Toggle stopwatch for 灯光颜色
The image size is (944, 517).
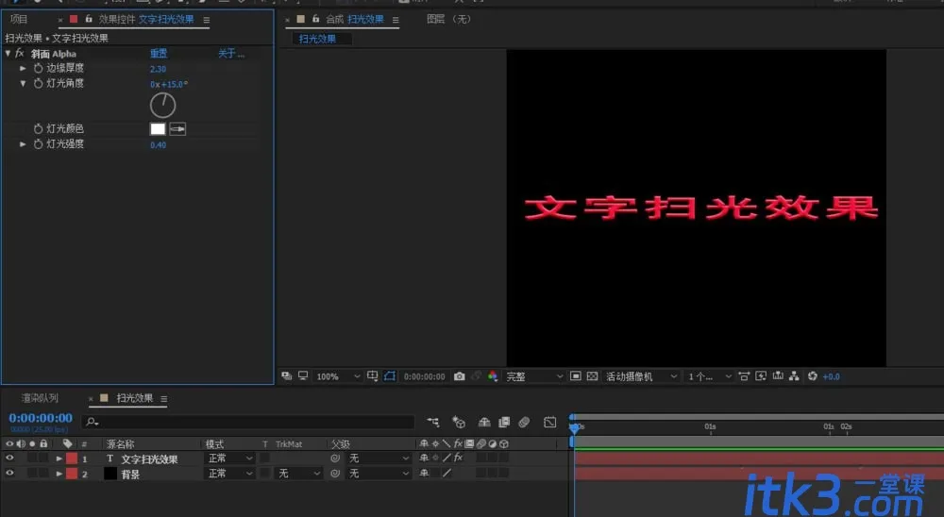(x=38, y=129)
